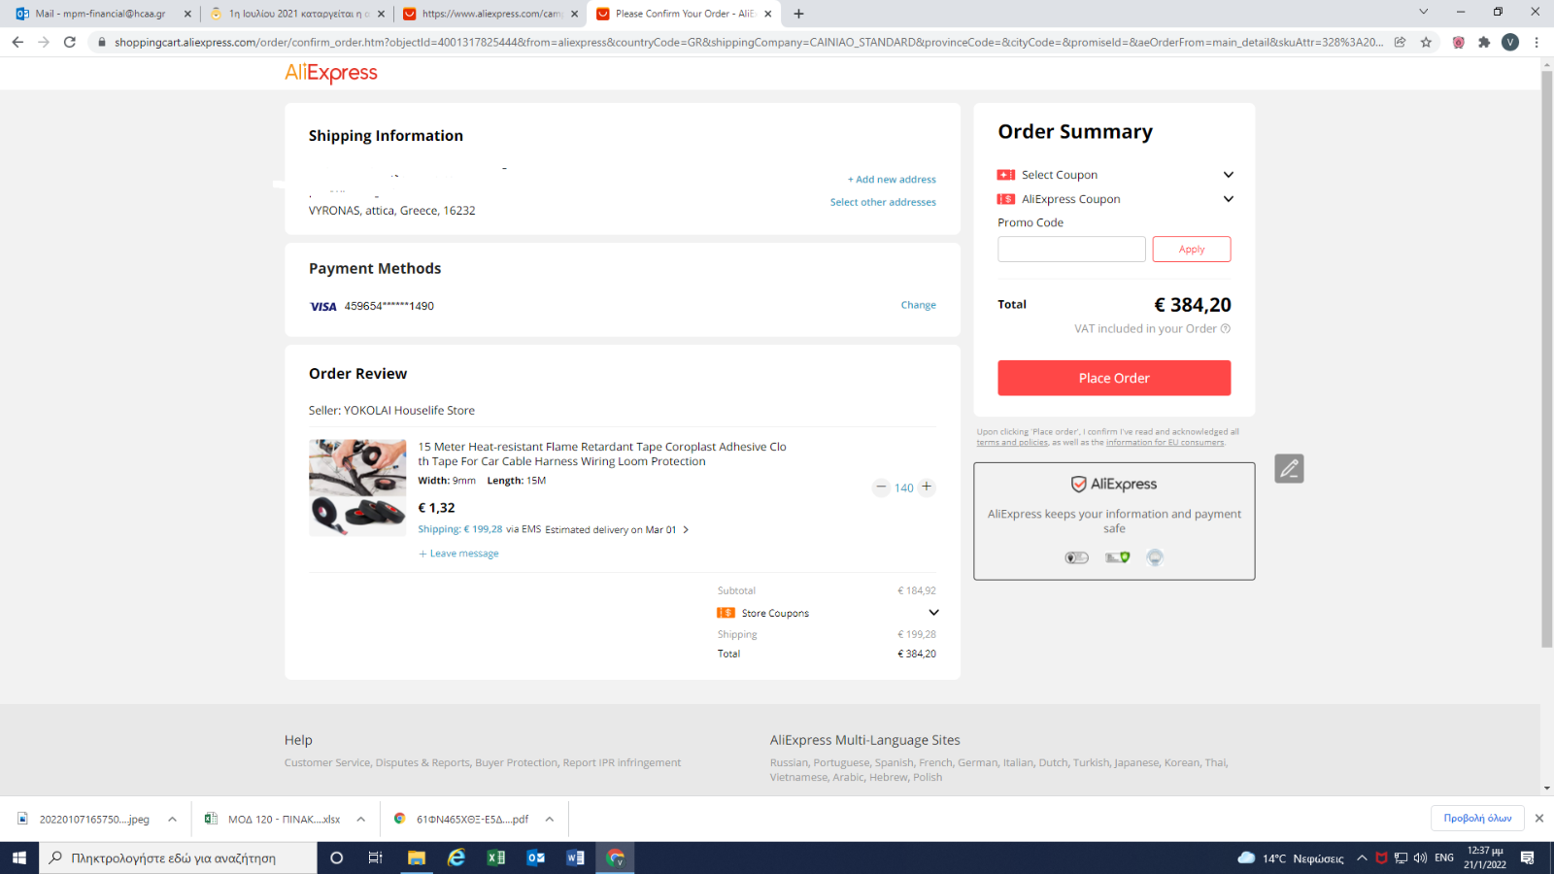Viewport: 1554px width, 874px height.
Task: Open options for jpeg download
Action: [172, 819]
